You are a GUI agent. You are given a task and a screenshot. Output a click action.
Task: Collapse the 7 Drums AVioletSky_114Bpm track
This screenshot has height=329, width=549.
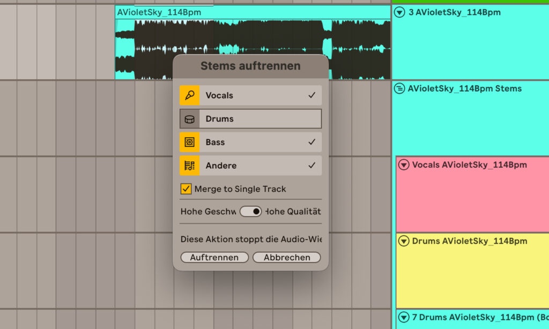click(404, 317)
